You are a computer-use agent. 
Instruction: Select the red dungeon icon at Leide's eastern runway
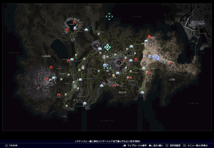click(170, 63)
